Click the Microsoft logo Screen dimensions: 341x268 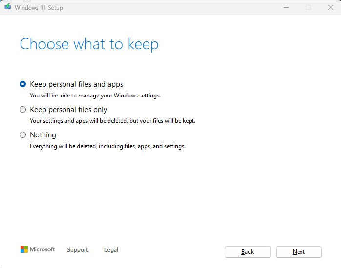[38, 249]
